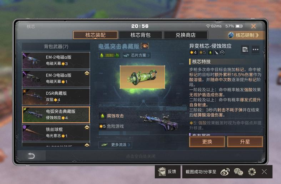The width and height of the screenshot is (281, 184).
Task: Open 核心研制 globe icon
Action: [x=231, y=35]
